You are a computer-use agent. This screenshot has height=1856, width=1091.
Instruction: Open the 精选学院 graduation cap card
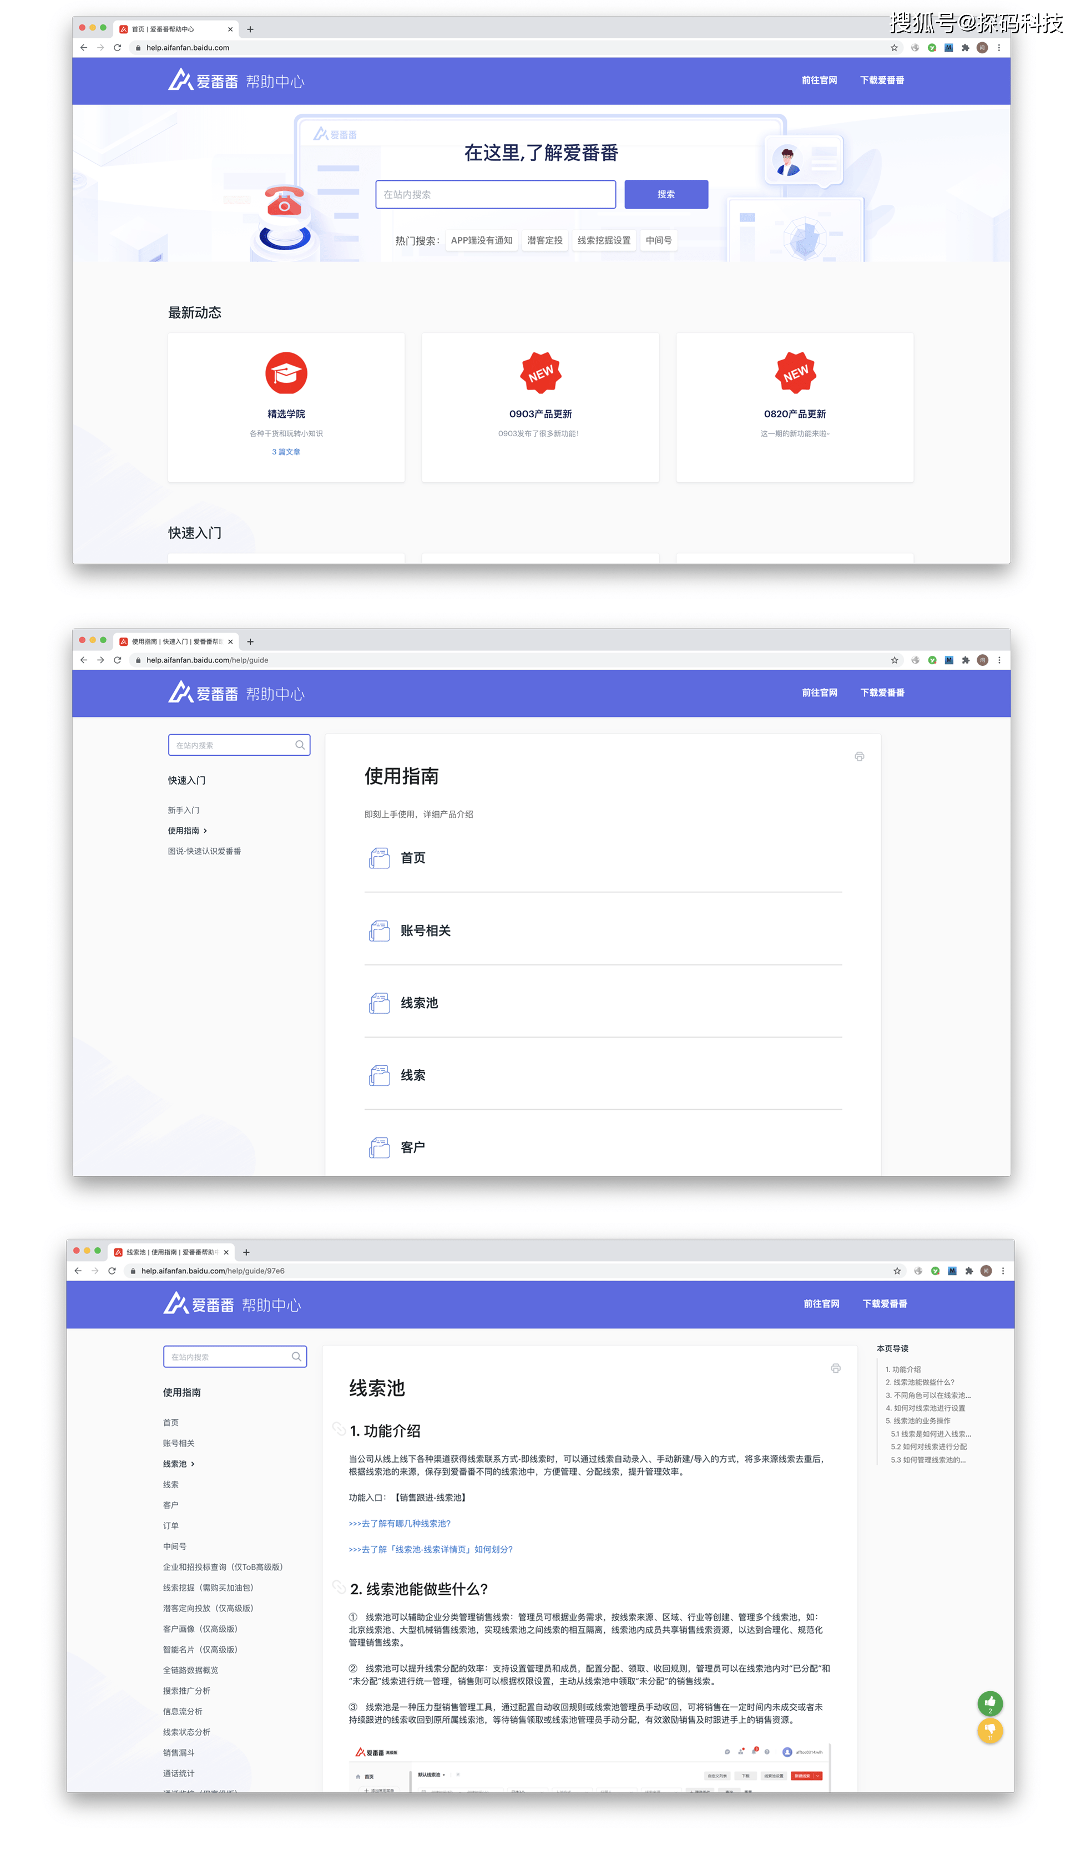click(x=286, y=374)
